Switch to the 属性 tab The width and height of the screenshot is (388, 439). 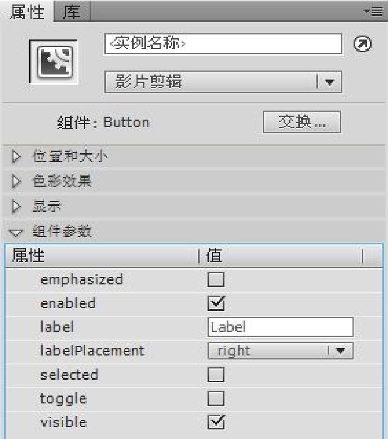coord(27,10)
